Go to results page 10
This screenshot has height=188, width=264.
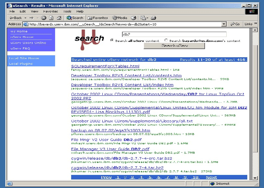click(x=195, y=177)
